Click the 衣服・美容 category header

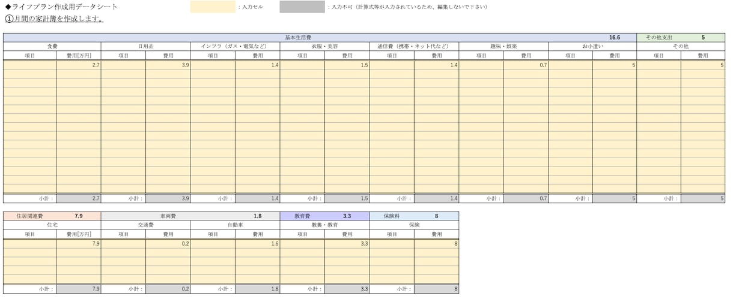(x=324, y=46)
